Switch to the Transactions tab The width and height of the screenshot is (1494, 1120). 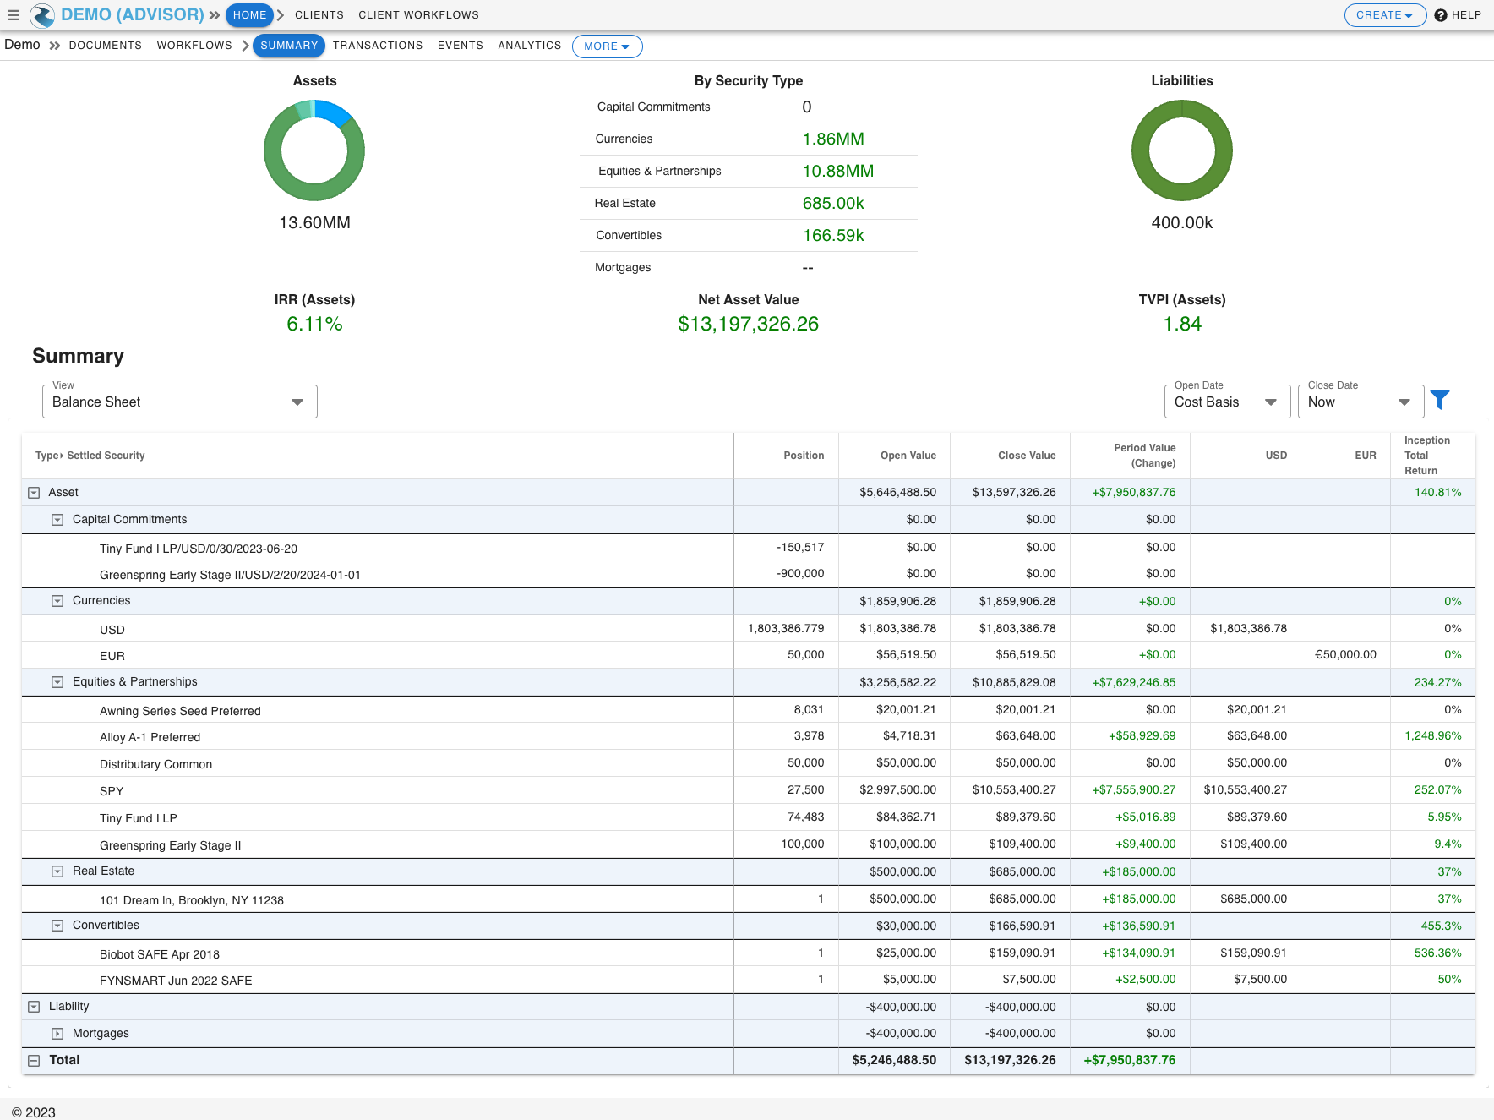[377, 46]
